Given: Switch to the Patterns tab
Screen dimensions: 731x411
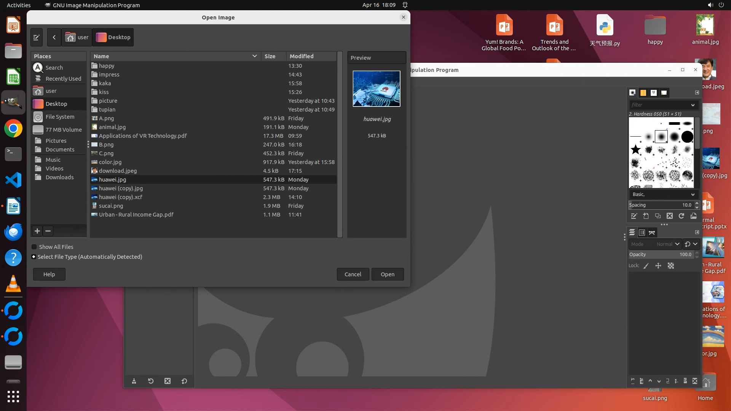Looking at the screenshot, I should click(x=643, y=93).
